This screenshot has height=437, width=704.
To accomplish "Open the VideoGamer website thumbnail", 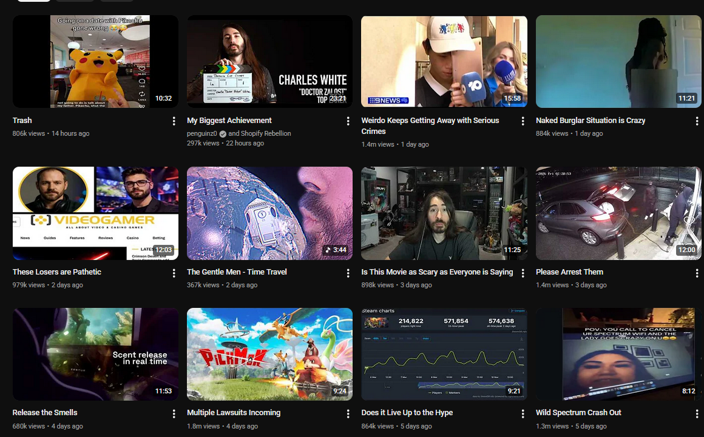I will click(95, 213).
